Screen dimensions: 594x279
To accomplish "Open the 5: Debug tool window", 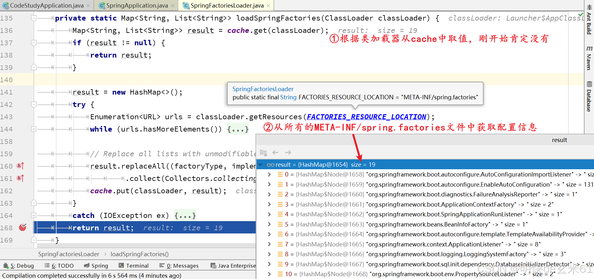I will pos(18,266).
